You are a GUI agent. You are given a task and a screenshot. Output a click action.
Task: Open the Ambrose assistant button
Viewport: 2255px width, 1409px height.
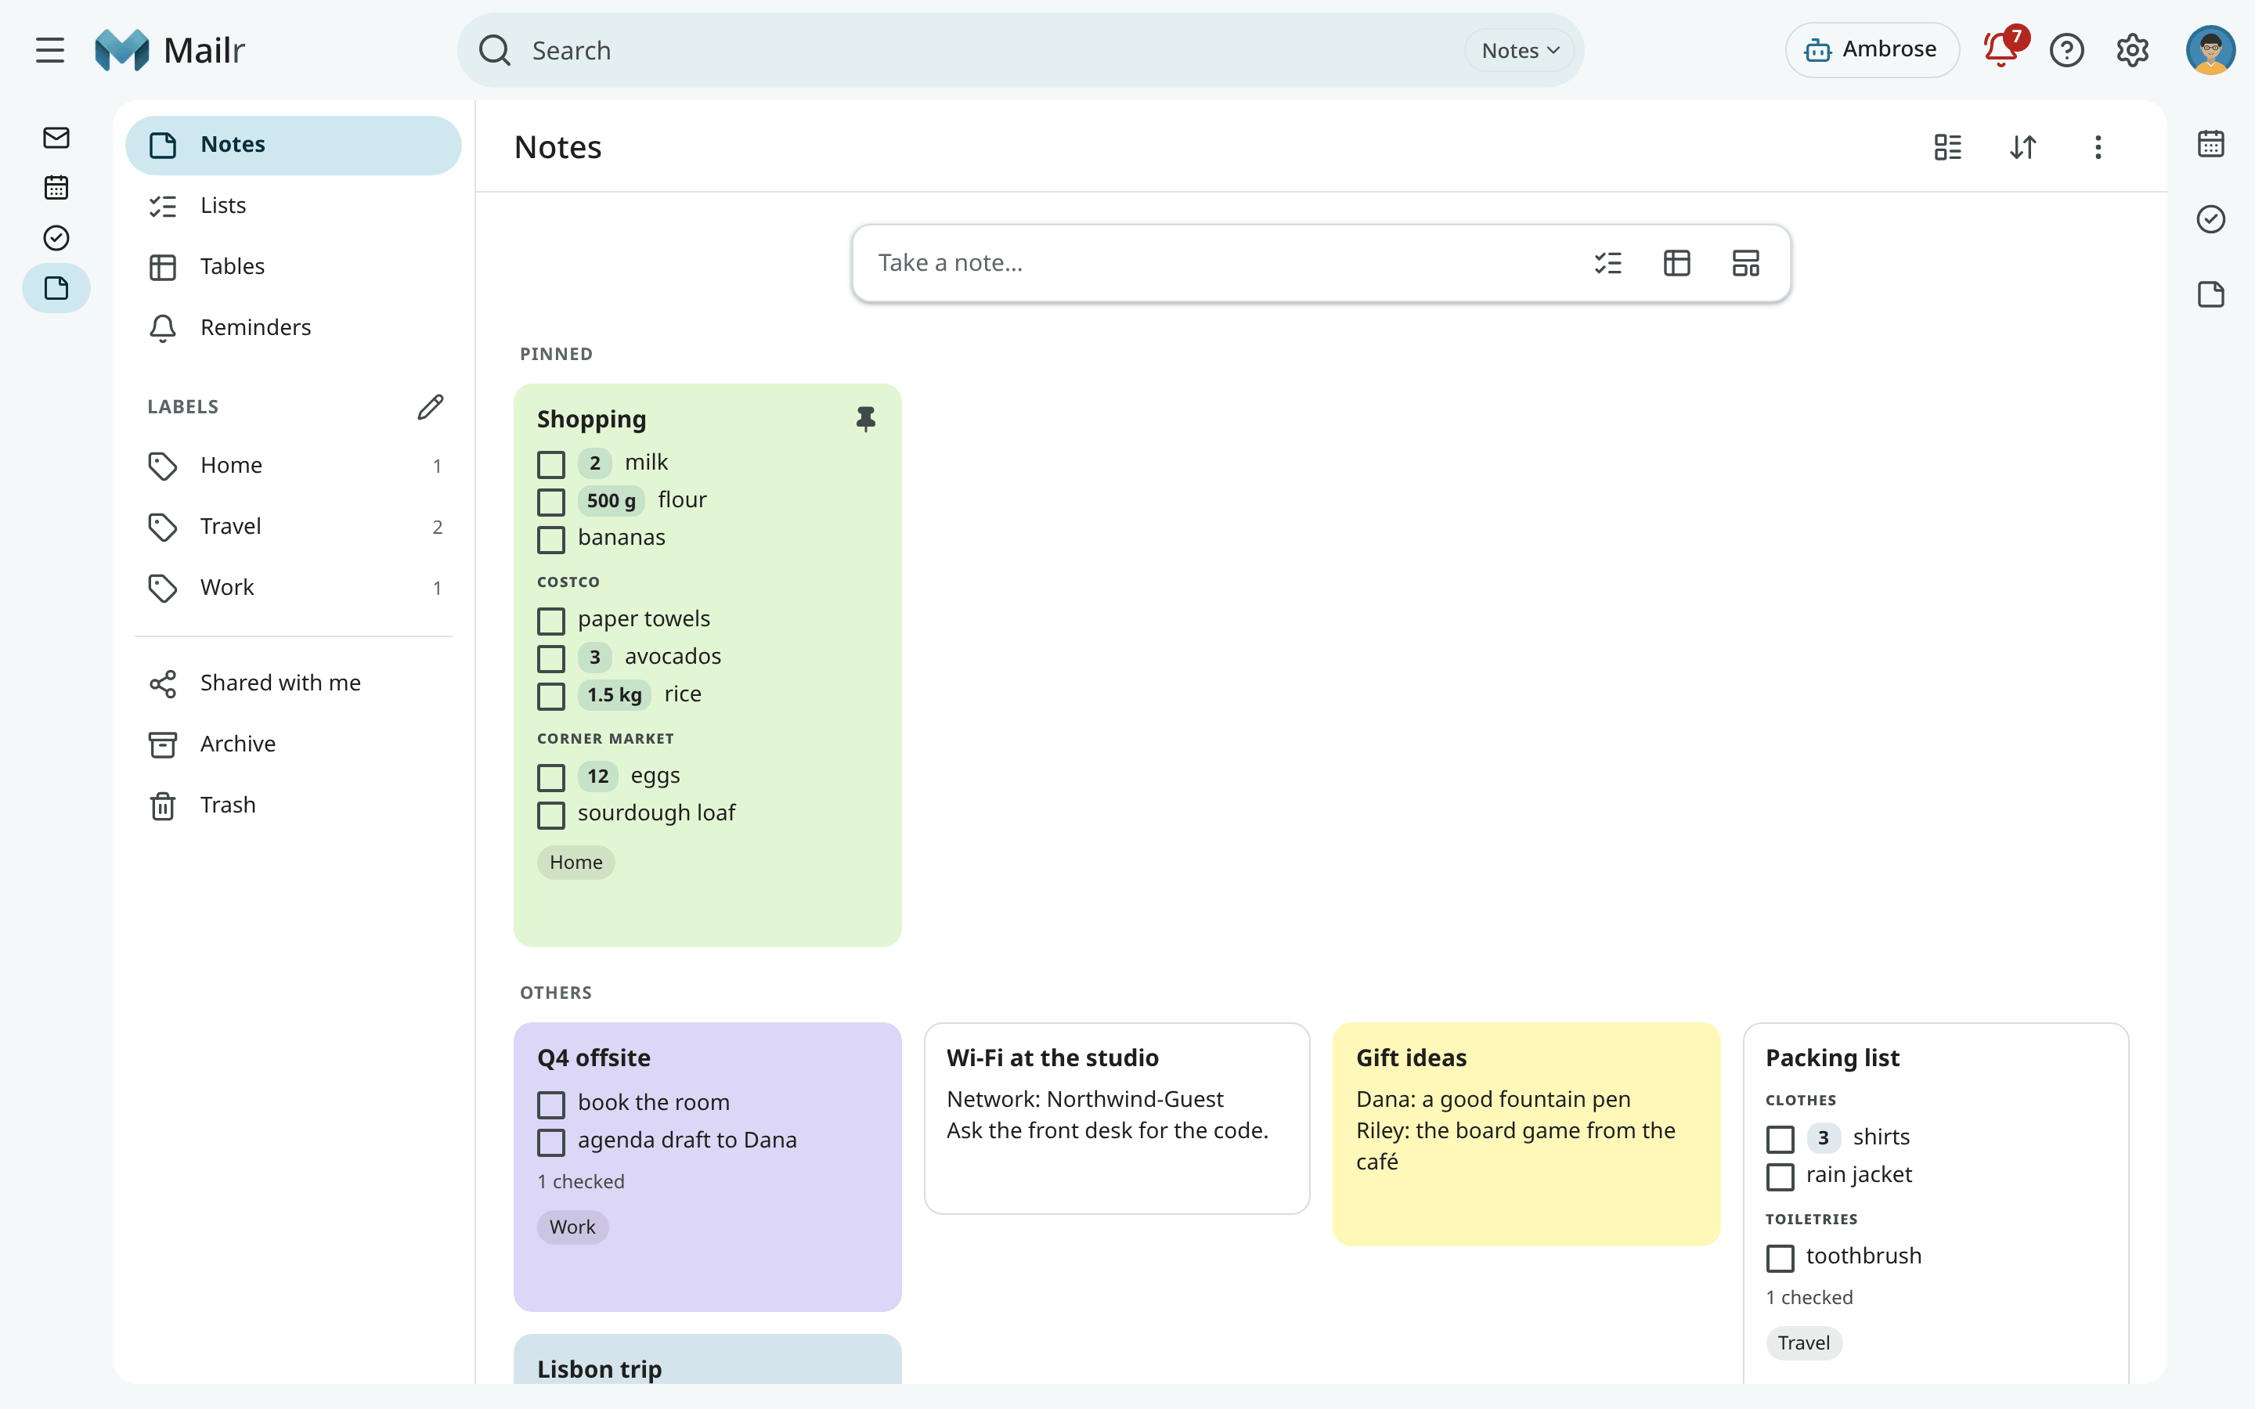[1871, 49]
